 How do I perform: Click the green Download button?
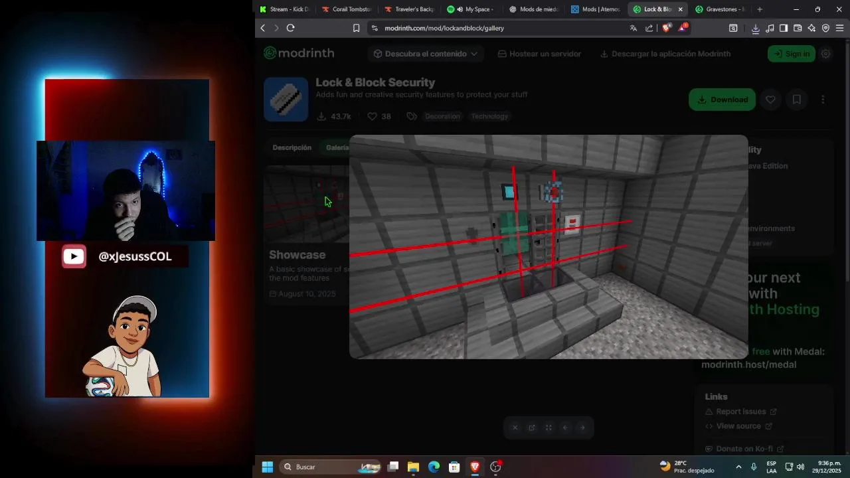tap(722, 100)
